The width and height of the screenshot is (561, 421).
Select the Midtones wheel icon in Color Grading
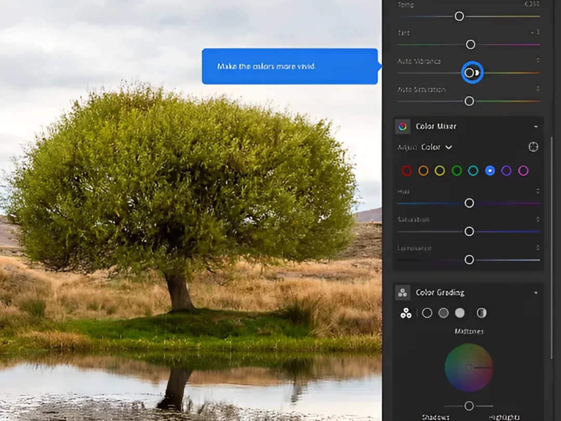point(444,312)
